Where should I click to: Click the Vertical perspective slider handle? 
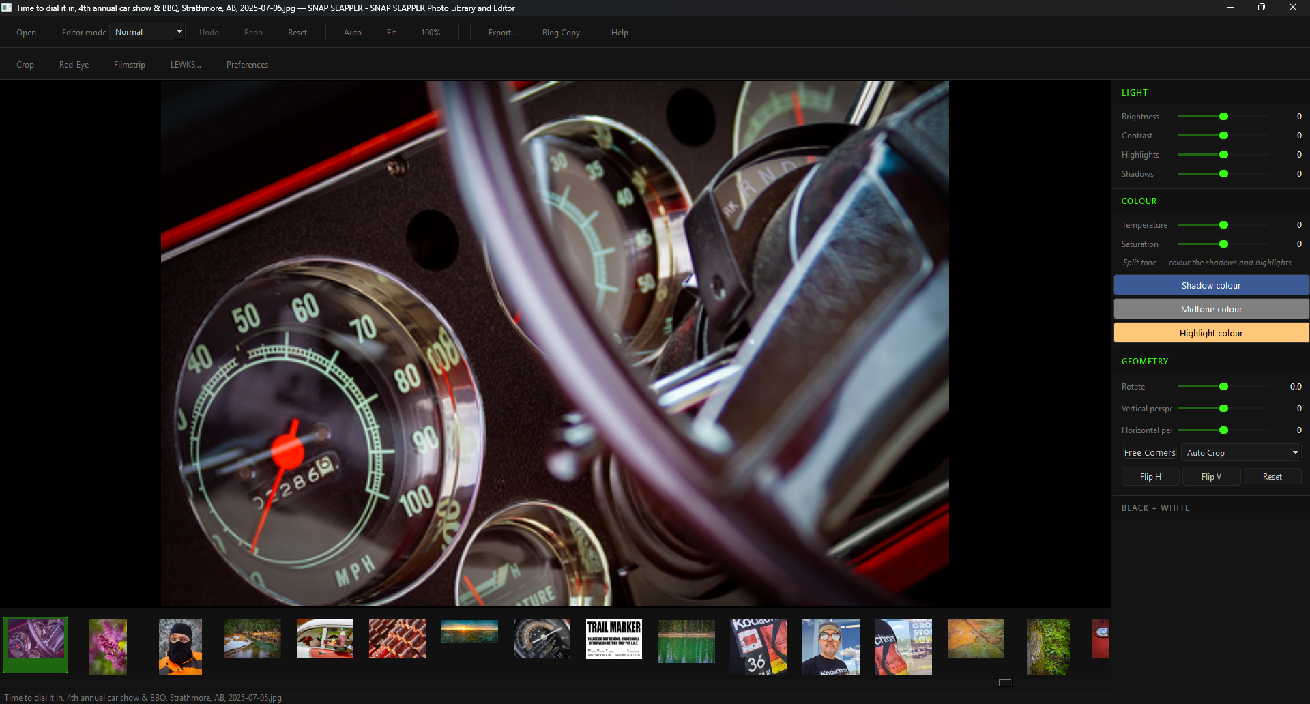point(1223,409)
